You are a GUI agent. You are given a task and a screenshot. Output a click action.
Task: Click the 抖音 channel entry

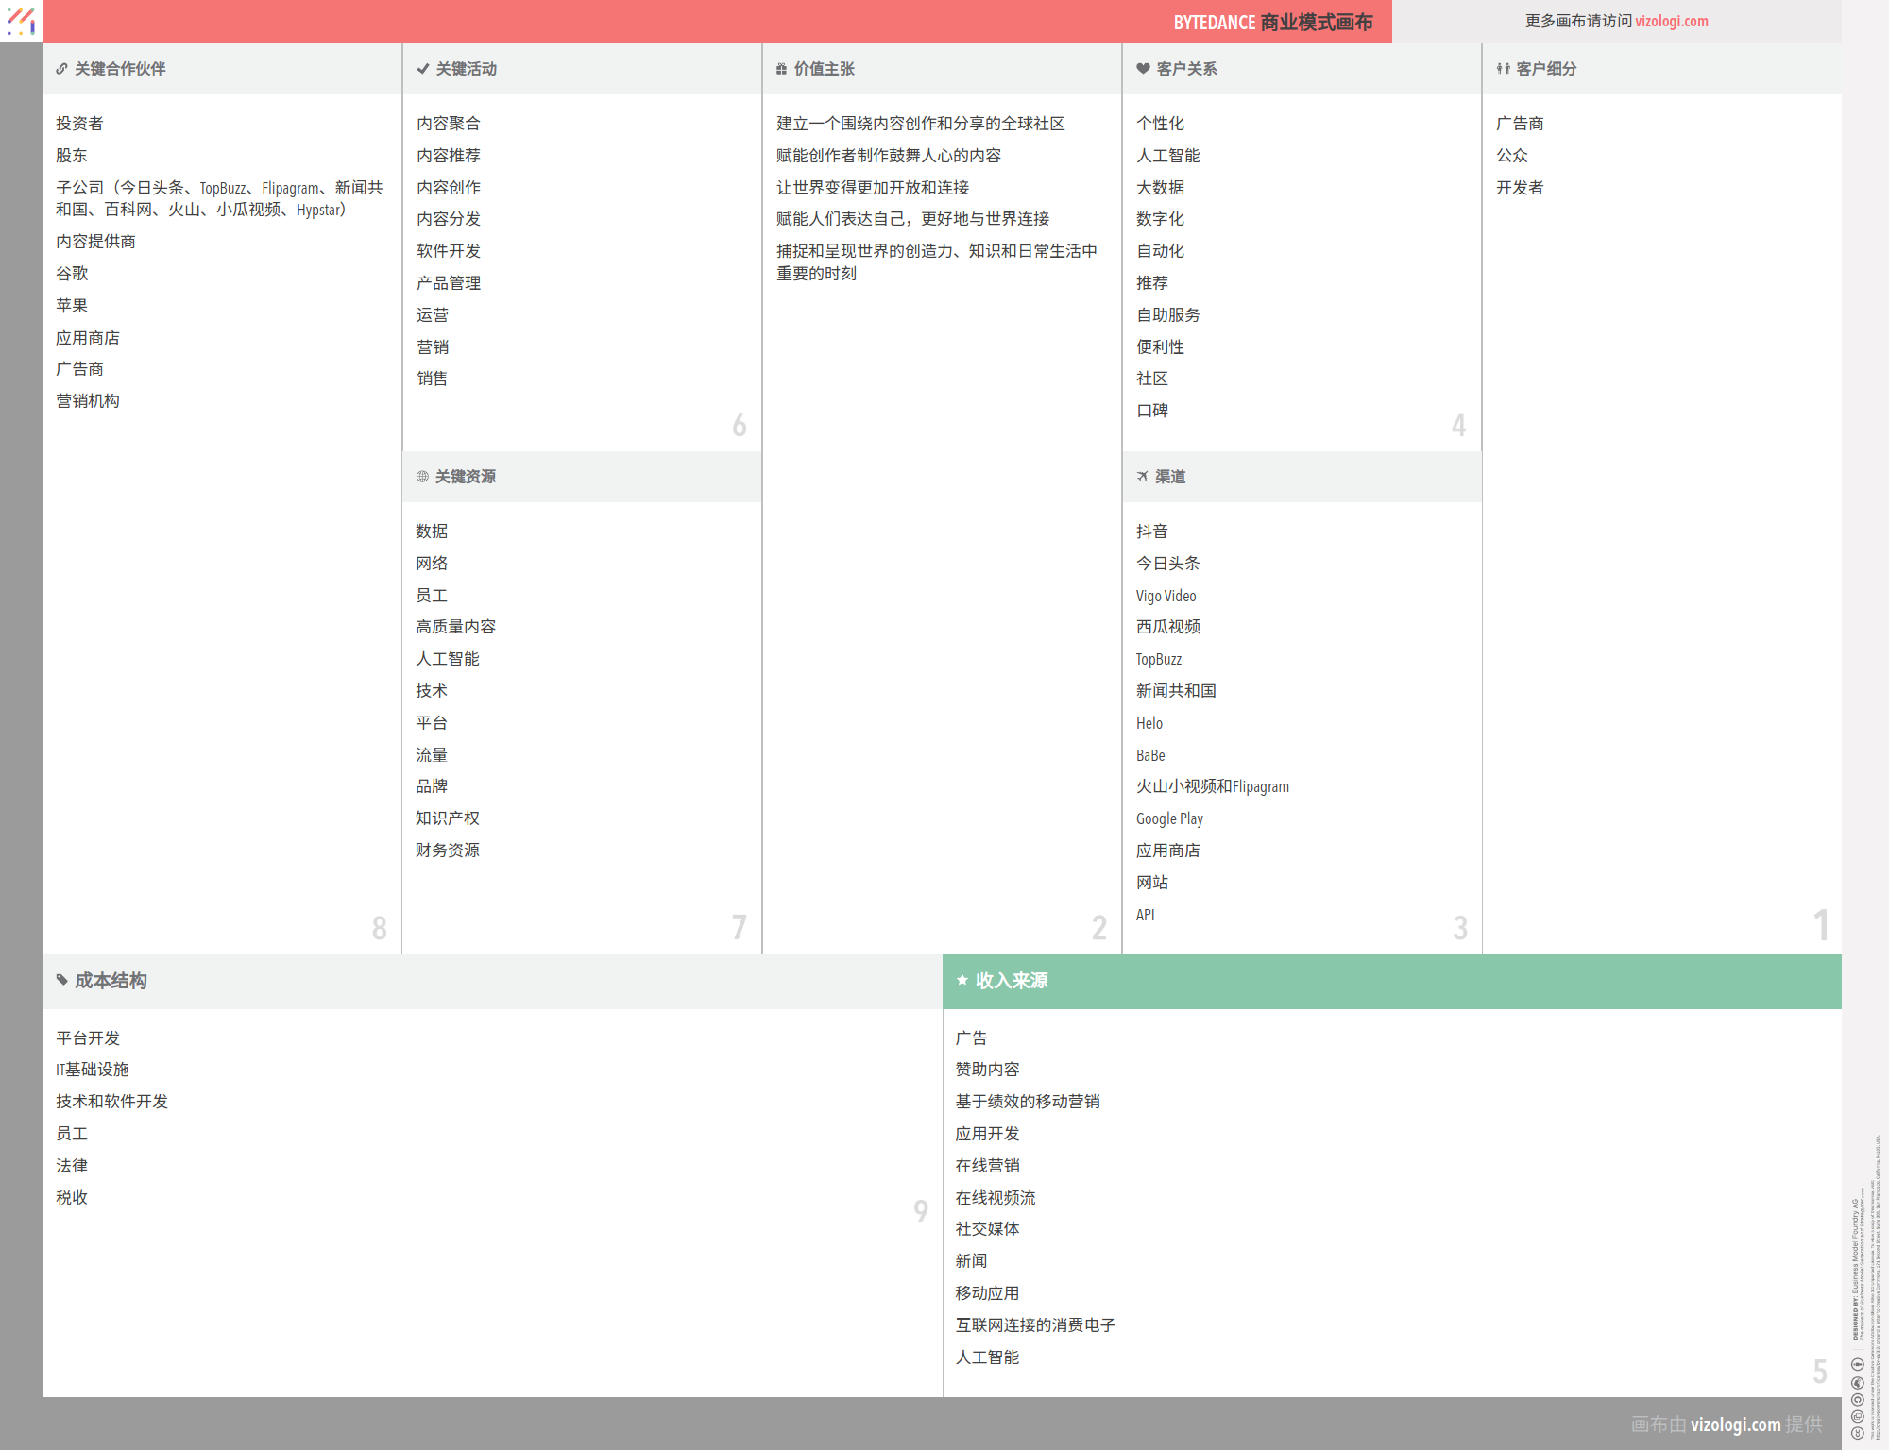coord(1151,531)
